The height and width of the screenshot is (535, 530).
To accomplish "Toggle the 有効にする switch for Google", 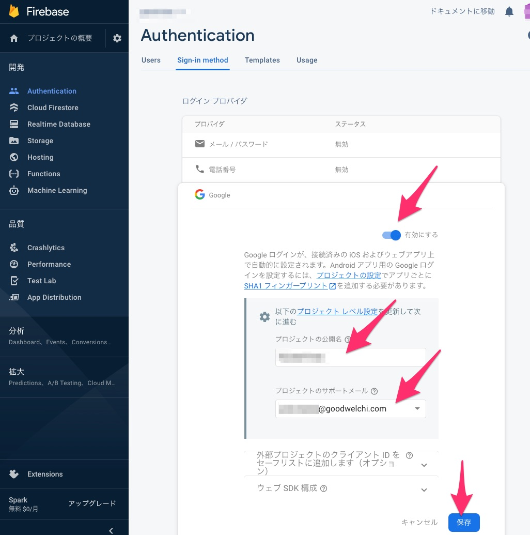I will point(392,235).
